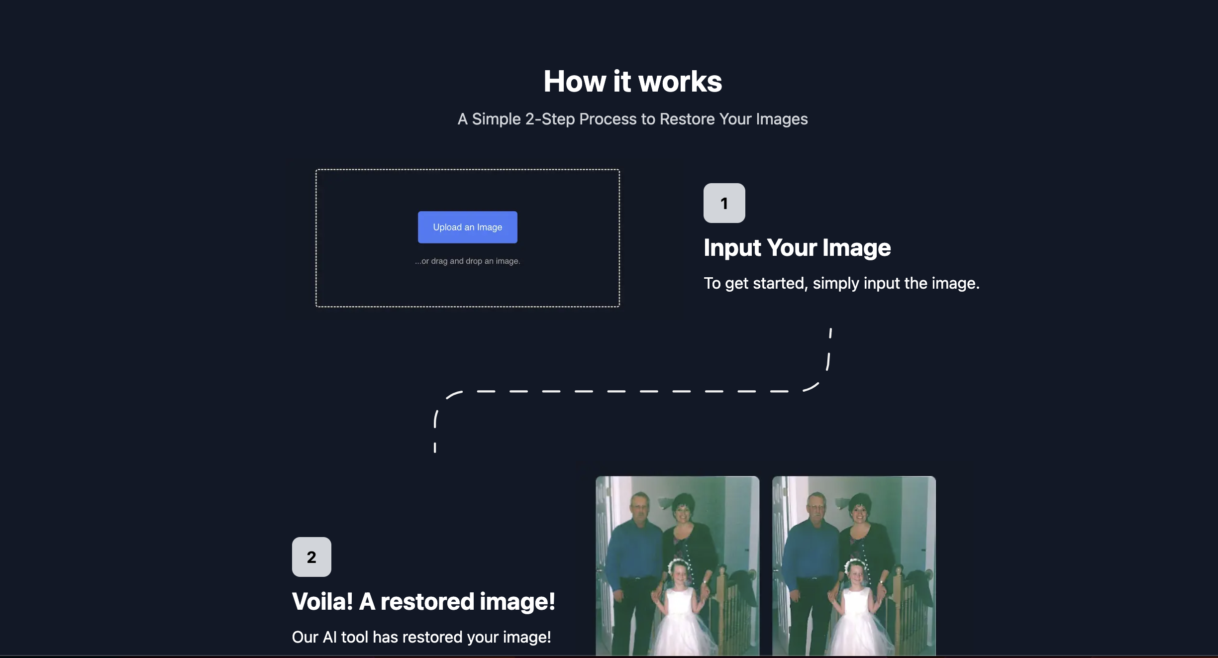Click the 'Voila! A restored image!' heading
Screen dimensions: 1218x658
[x=423, y=601]
